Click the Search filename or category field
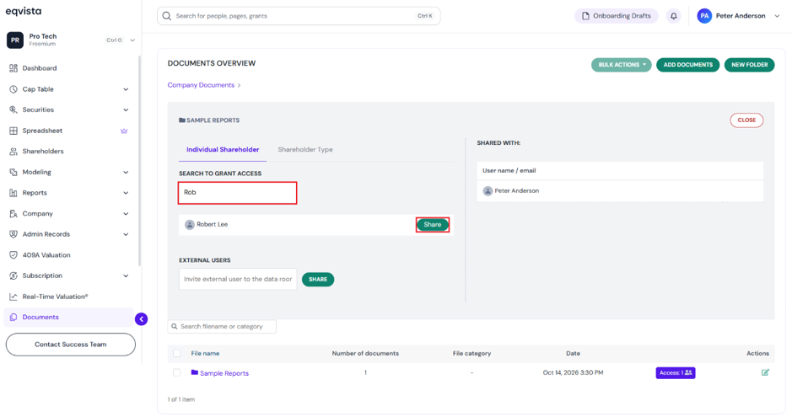Image resolution: width=792 pixels, height=417 pixels. coord(222,327)
